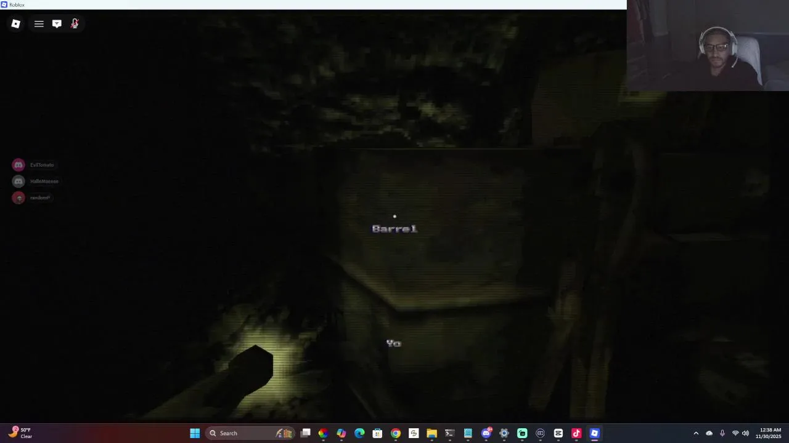The image size is (789, 443).
Task: Open Microsoft Store from the taskbar
Action: 377,433
